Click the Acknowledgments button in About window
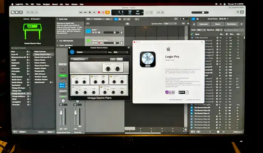Image resolution: width=263 pixels, height=153 pixels. click(x=175, y=100)
